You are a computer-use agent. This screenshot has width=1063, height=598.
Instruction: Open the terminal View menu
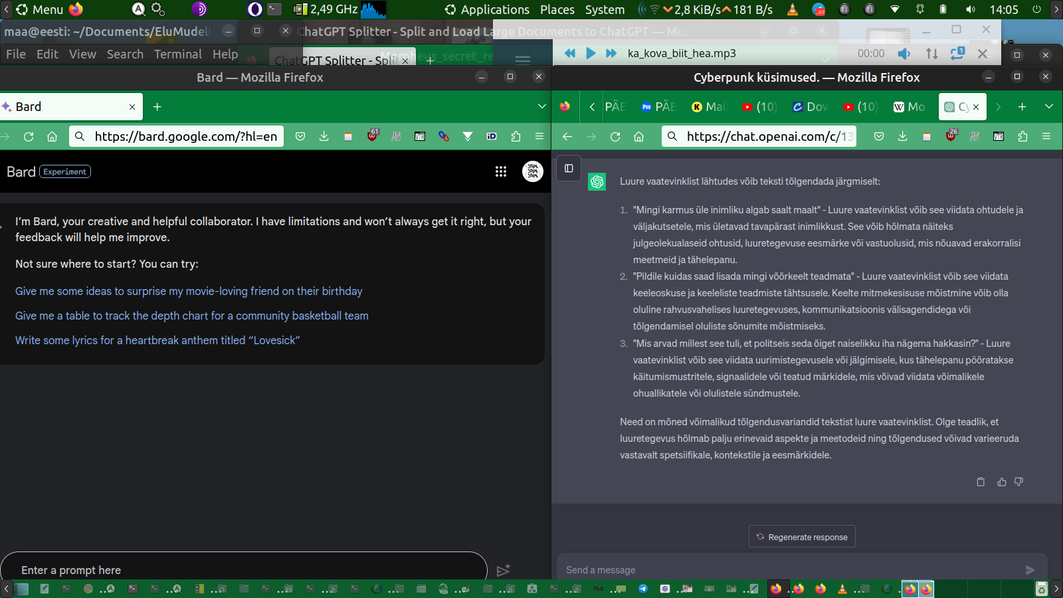(83, 54)
